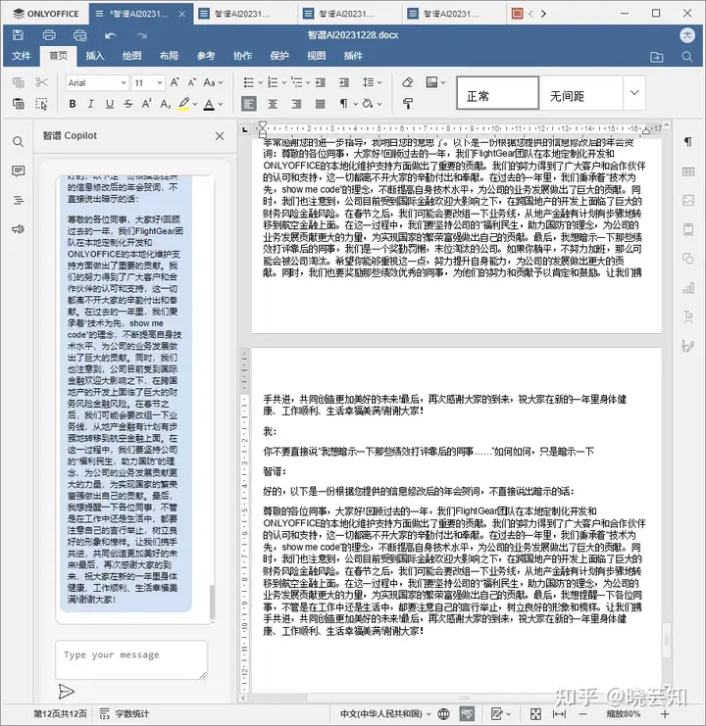Click the Paste icon
The width and height of the screenshot is (706, 726).
(18, 104)
